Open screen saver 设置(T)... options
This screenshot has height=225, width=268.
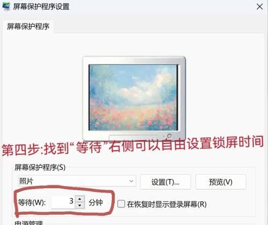click(x=166, y=182)
